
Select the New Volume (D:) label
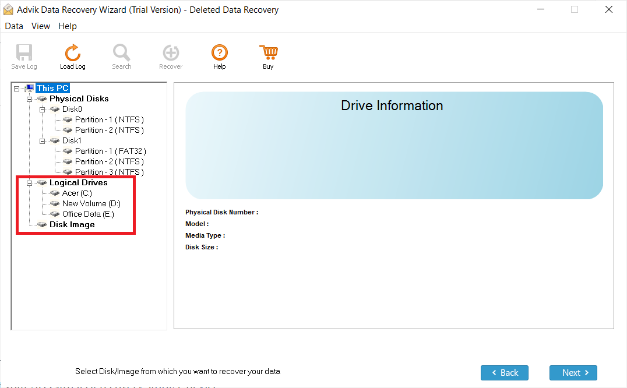pyautogui.click(x=91, y=203)
